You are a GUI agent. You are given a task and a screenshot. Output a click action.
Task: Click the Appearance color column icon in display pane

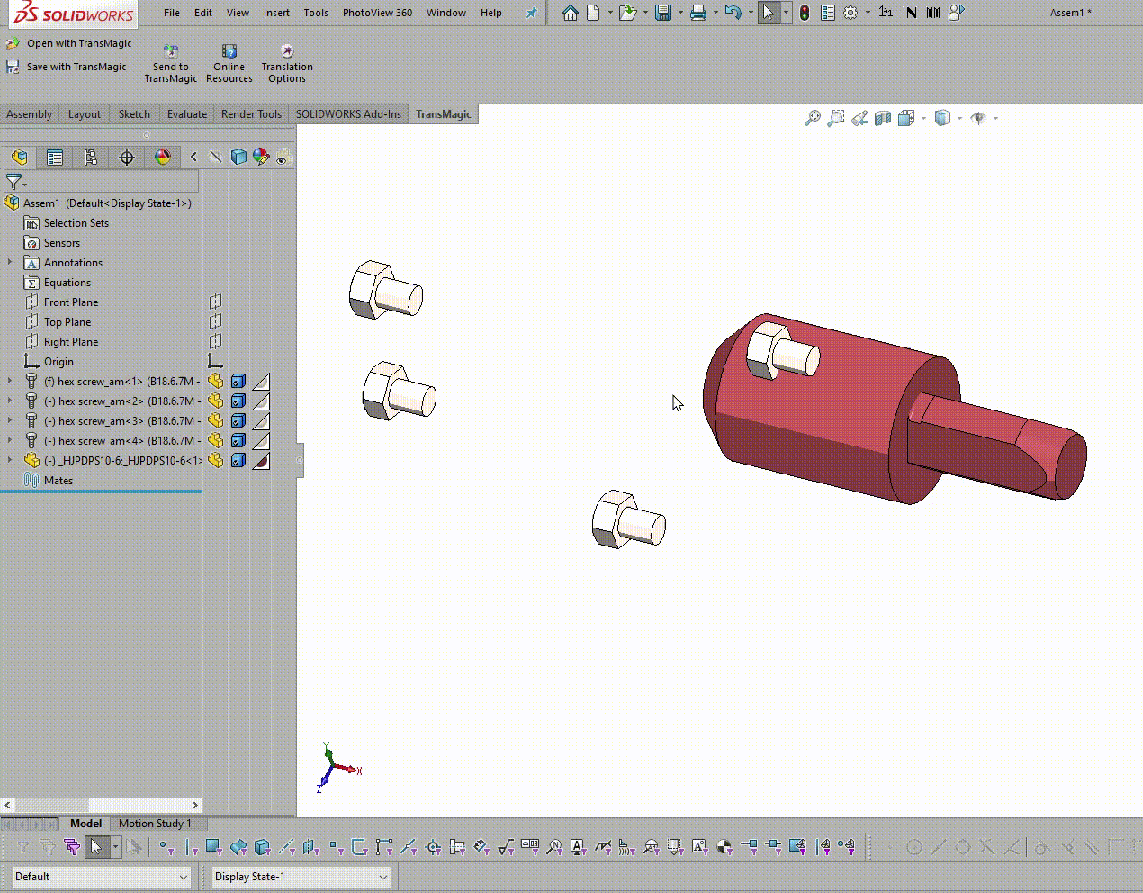(x=261, y=158)
